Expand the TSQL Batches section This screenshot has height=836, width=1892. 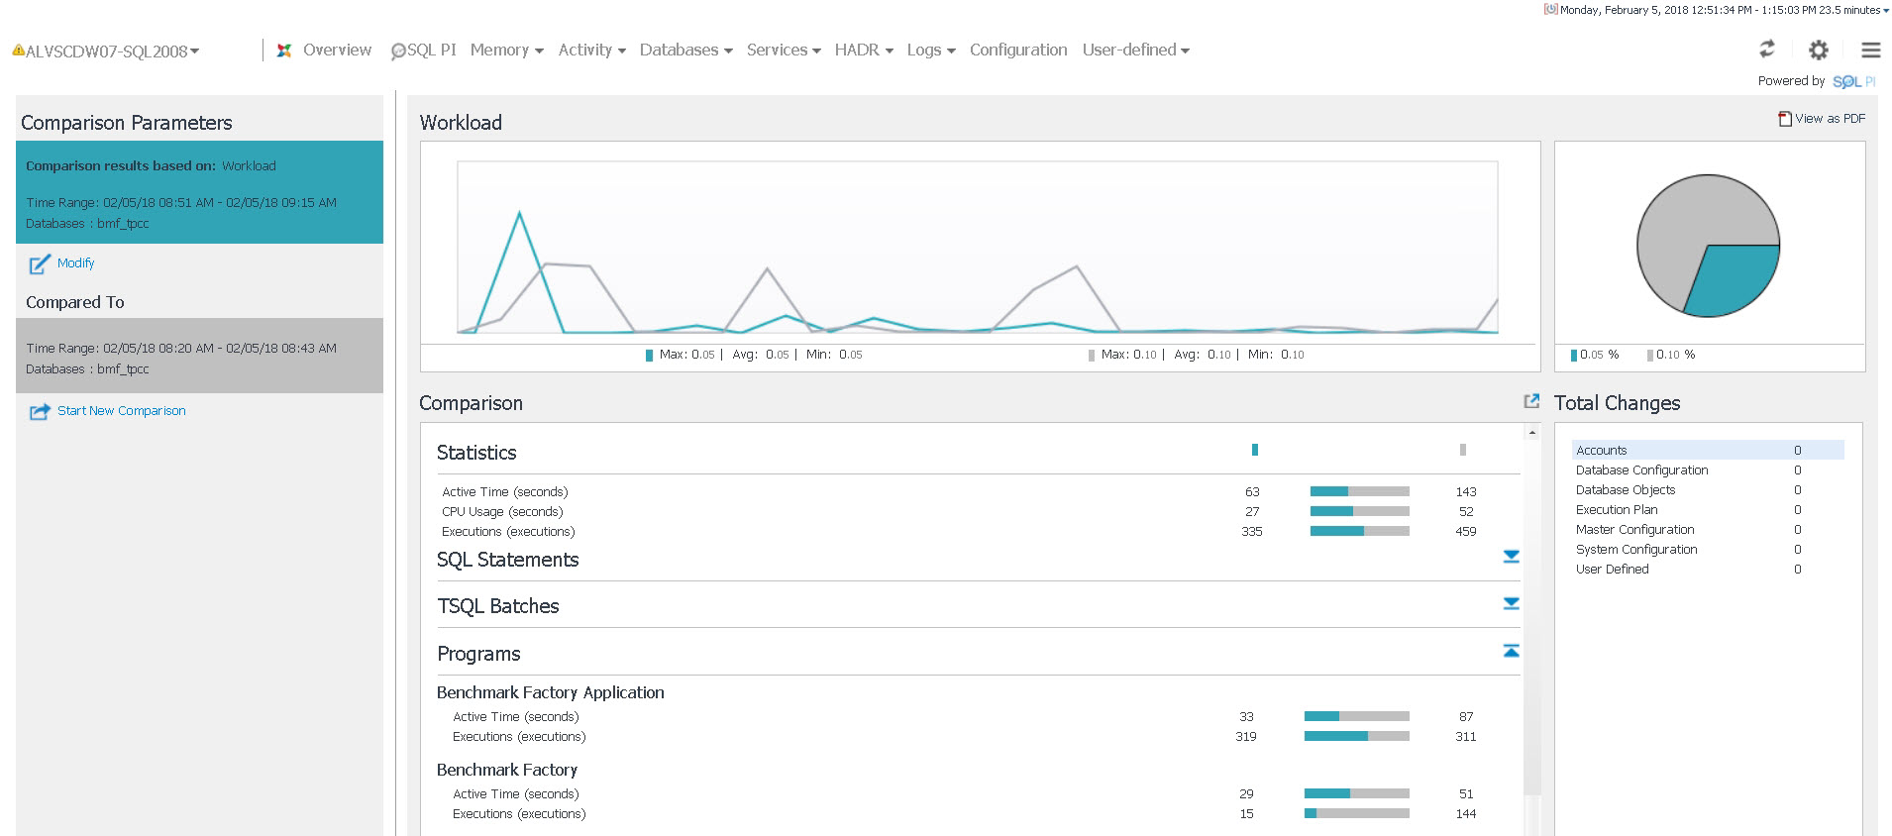[x=1511, y=603]
